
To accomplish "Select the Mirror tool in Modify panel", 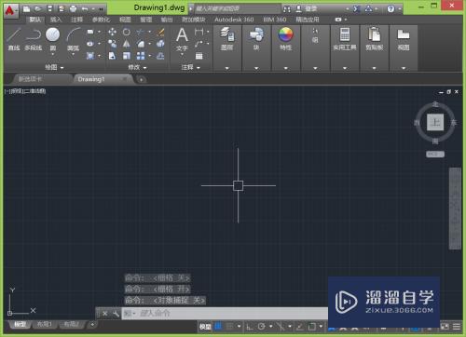I will [127, 44].
